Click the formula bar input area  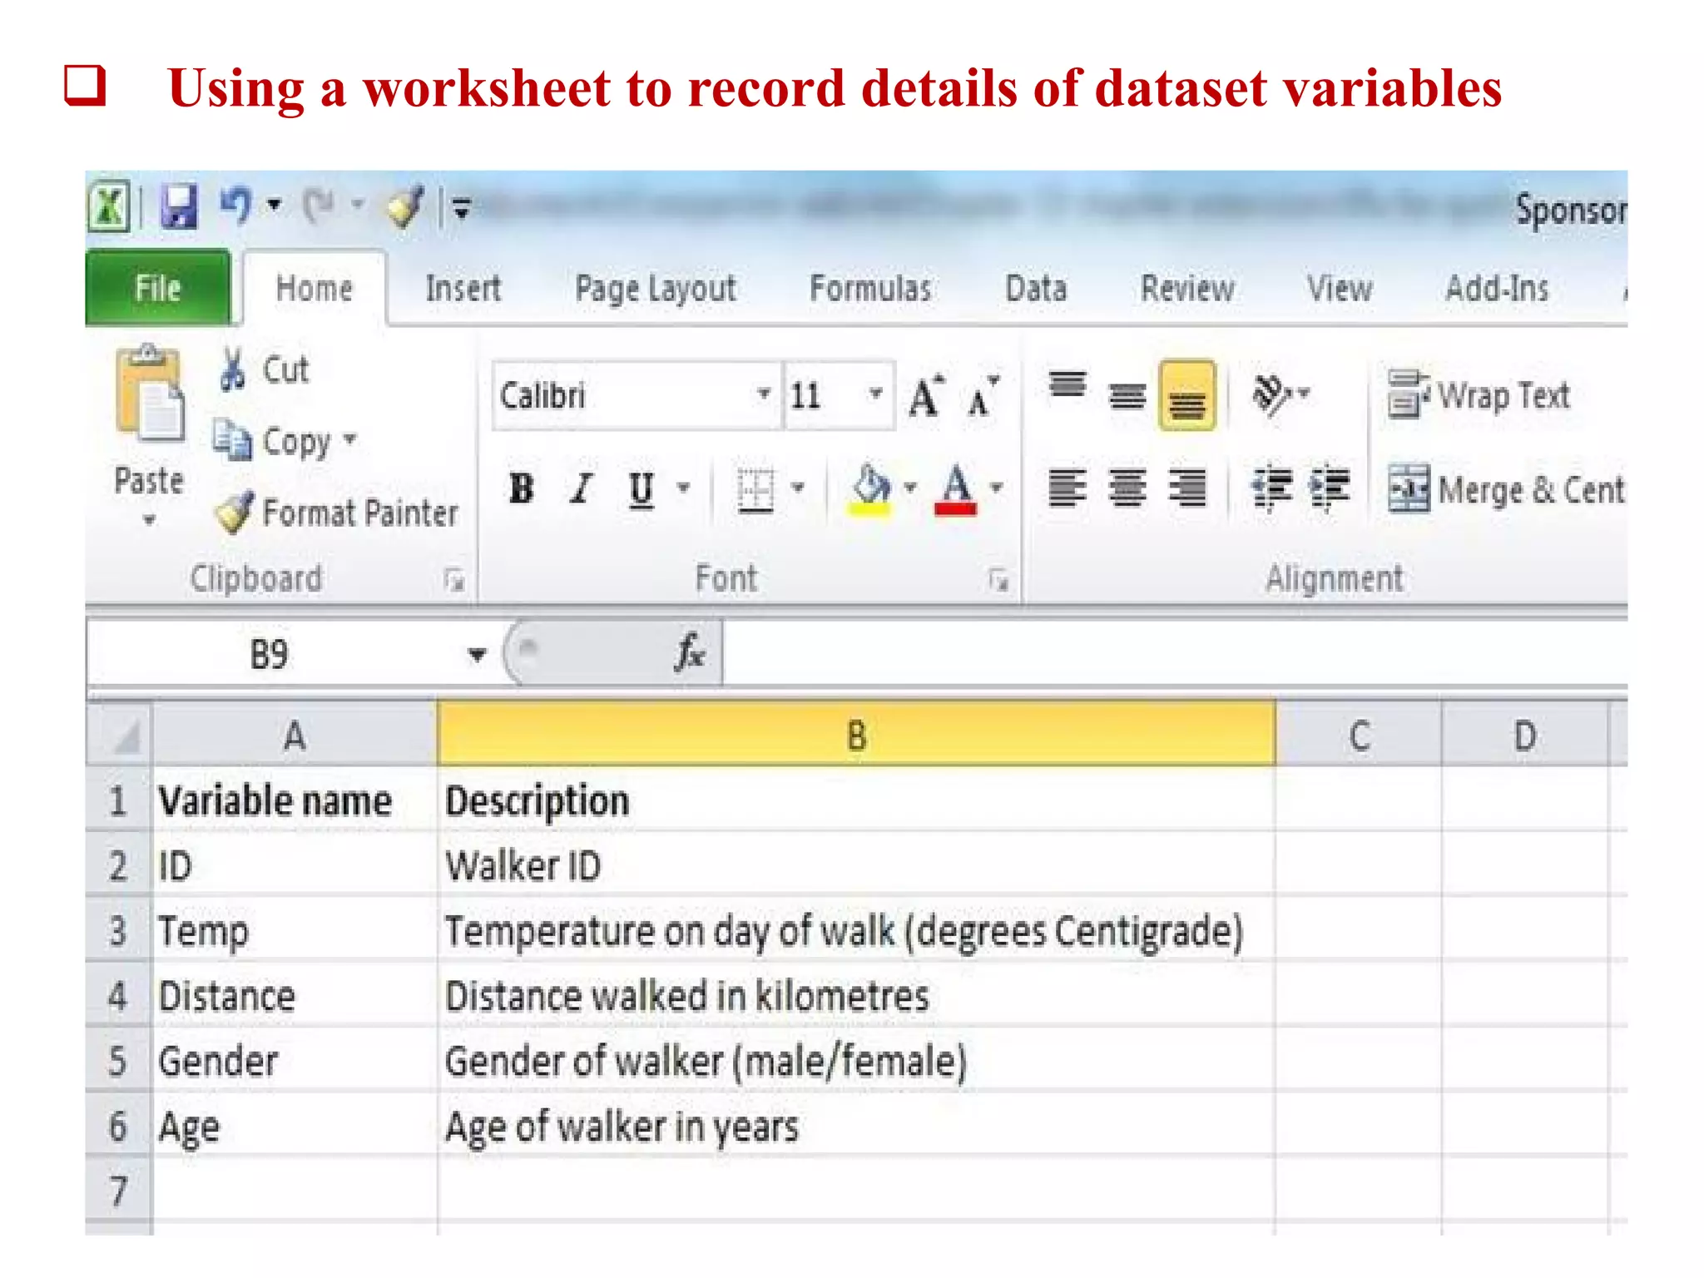coord(1175,655)
